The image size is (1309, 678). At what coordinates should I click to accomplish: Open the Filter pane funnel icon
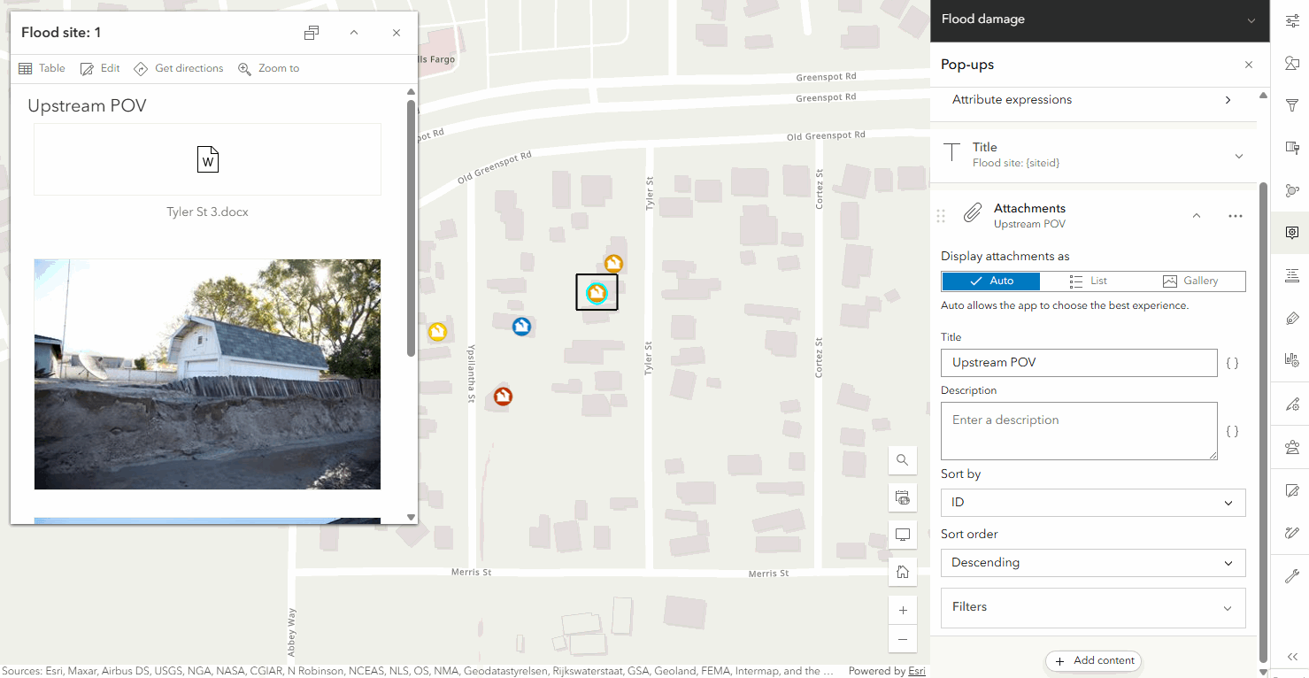(x=1291, y=105)
